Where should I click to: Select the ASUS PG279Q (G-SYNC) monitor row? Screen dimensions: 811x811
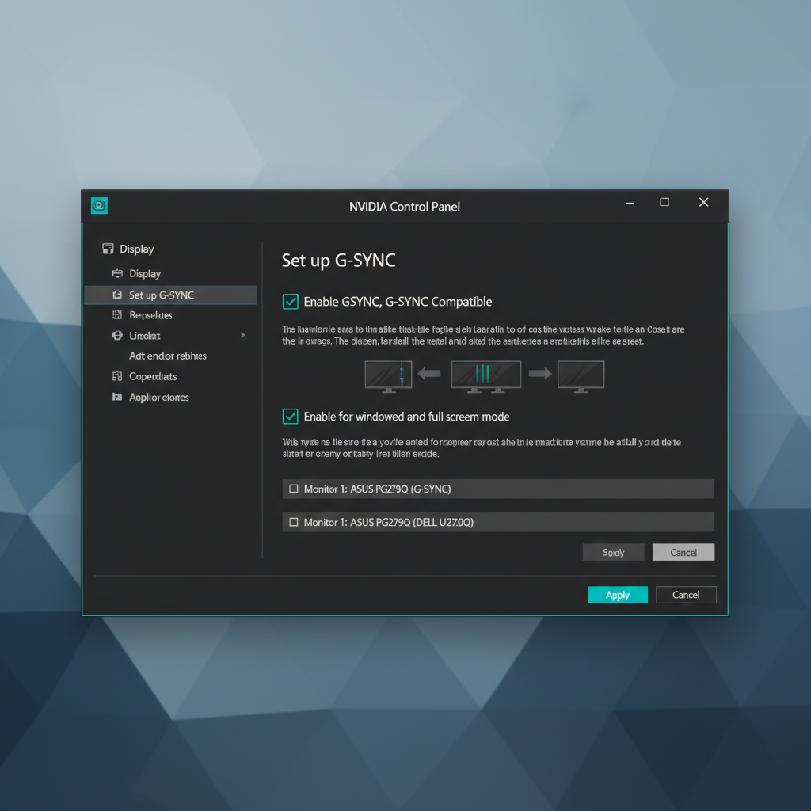click(x=498, y=489)
